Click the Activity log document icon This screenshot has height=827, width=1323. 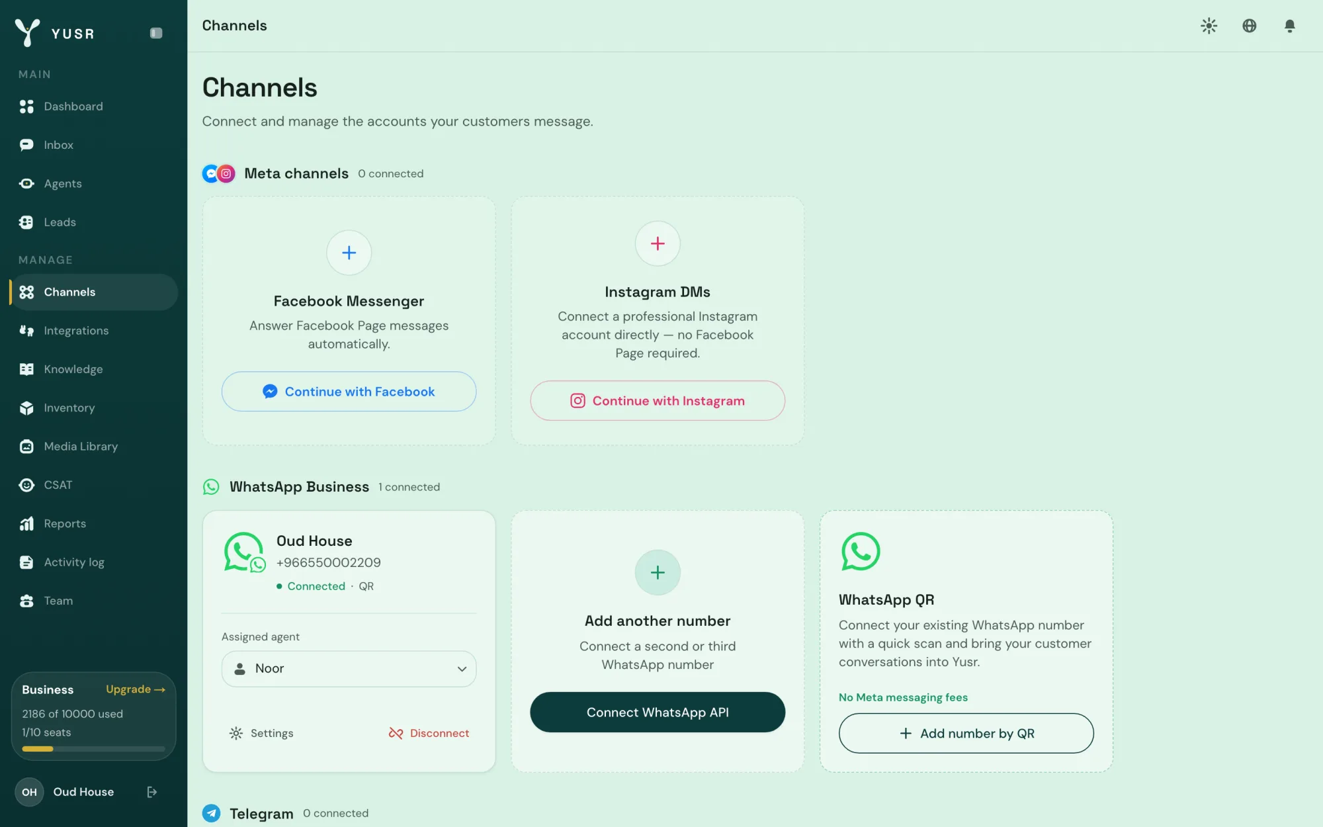click(26, 562)
